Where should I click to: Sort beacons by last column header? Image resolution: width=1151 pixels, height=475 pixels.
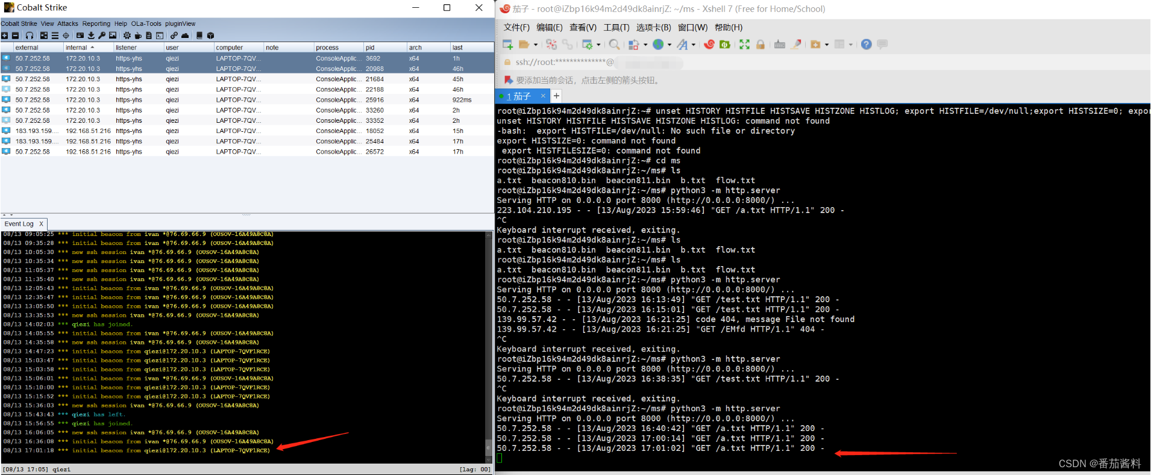tap(472, 48)
